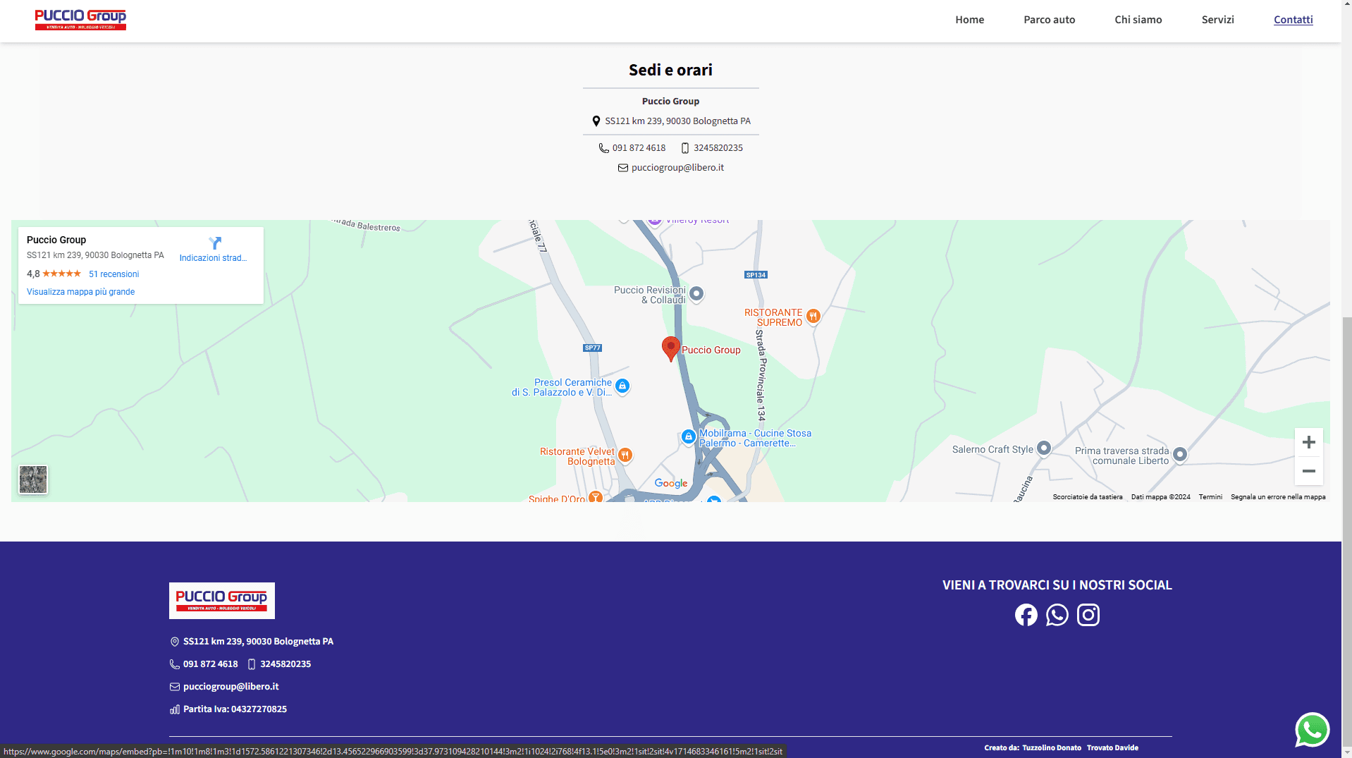Click the red Puccio Group map pin
The width and height of the screenshot is (1352, 758).
point(670,348)
